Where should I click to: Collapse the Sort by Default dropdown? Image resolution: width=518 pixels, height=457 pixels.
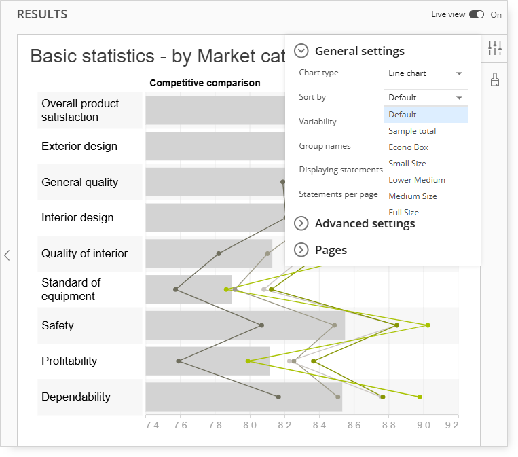pyautogui.click(x=426, y=98)
